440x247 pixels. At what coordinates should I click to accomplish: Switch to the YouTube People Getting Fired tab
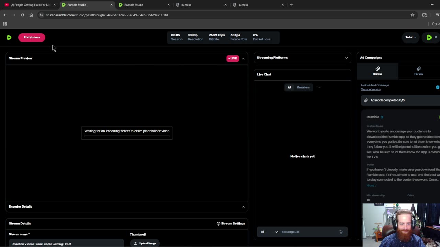(30, 5)
